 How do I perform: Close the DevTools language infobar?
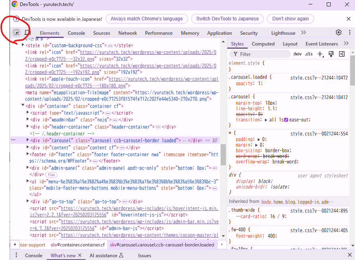pyautogui.click(x=348, y=19)
